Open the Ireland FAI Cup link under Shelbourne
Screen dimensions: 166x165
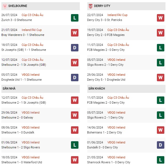[x=32, y=30]
